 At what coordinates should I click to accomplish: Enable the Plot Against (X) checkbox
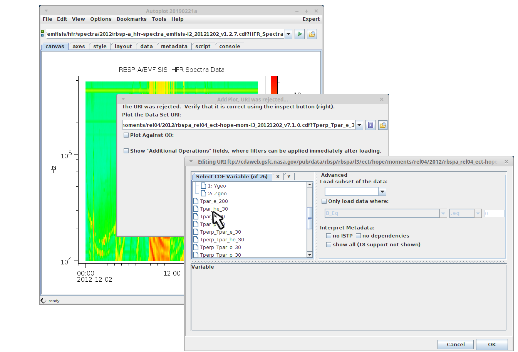(126, 135)
